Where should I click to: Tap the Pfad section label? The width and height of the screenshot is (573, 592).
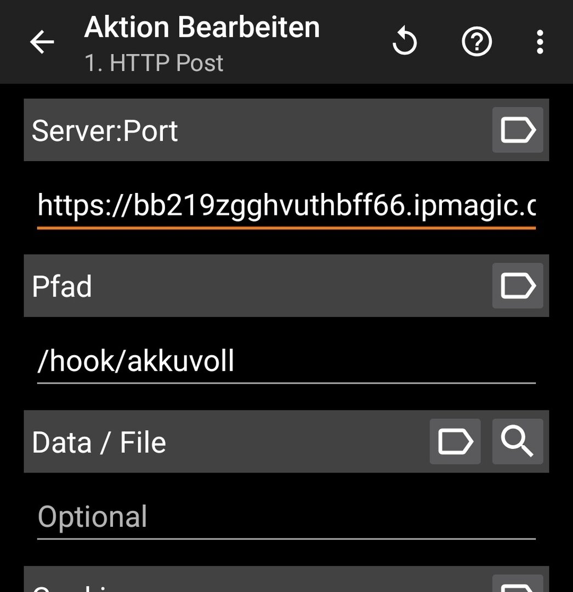pyautogui.click(x=62, y=286)
